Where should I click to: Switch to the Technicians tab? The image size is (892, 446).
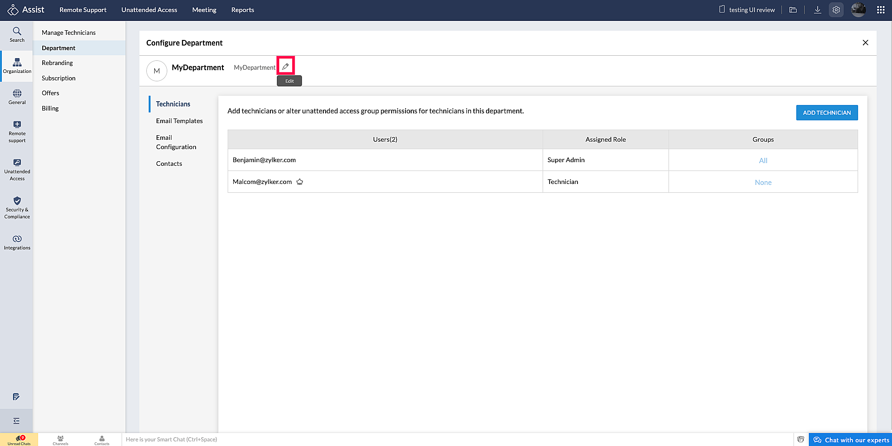pyautogui.click(x=173, y=104)
